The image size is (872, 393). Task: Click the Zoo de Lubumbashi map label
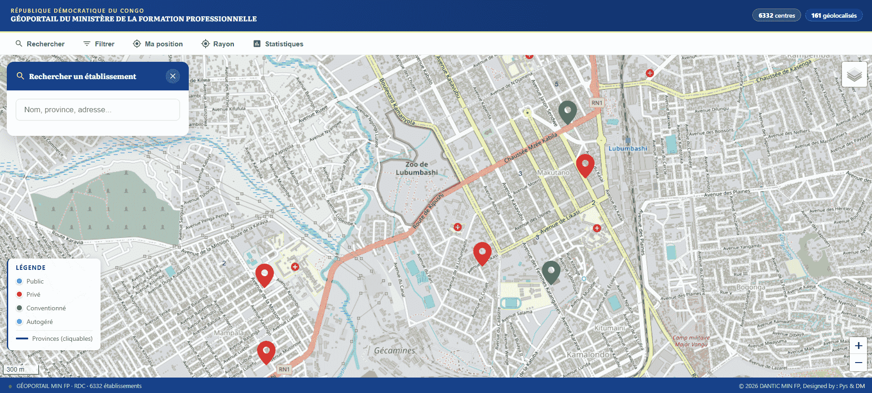click(417, 169)
